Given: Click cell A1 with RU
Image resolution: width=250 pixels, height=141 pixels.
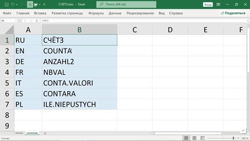Looking at the screenshot, I should click(x=28, y=40).
